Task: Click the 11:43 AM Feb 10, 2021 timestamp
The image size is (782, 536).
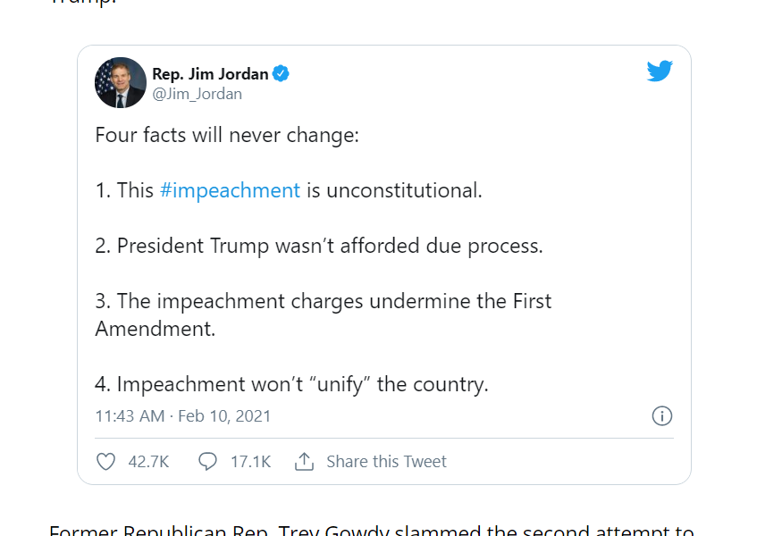Action: [183, 416]
